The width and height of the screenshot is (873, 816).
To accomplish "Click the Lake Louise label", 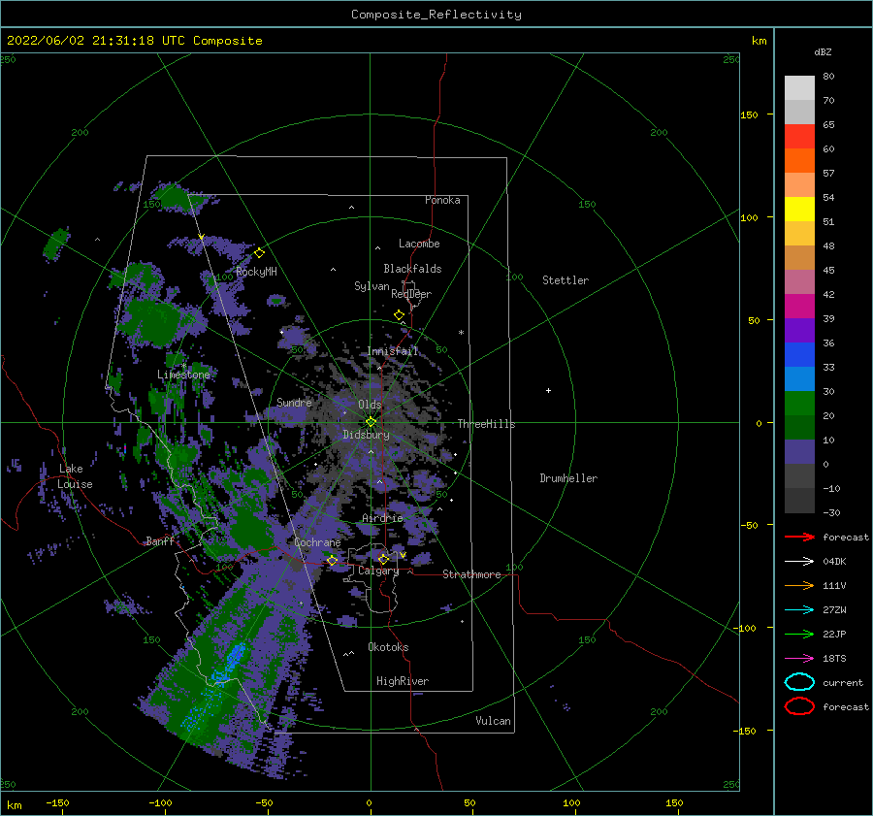I will click(75, 476).
